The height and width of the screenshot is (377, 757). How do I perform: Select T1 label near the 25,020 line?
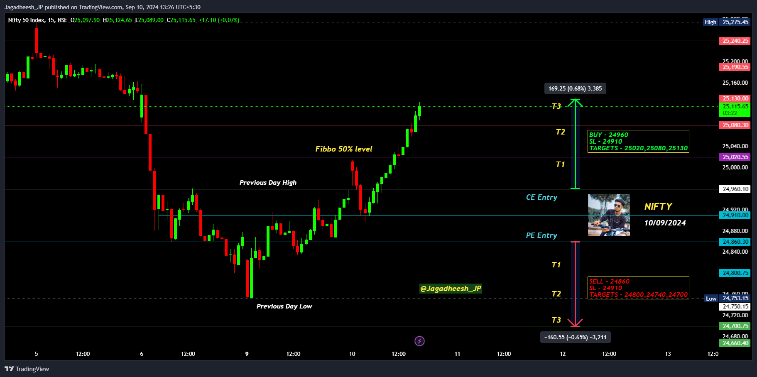click(x=561, y=164)
